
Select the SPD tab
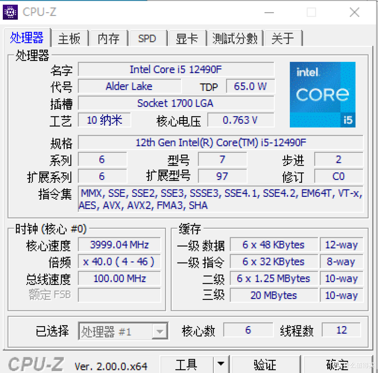(148, 38)
